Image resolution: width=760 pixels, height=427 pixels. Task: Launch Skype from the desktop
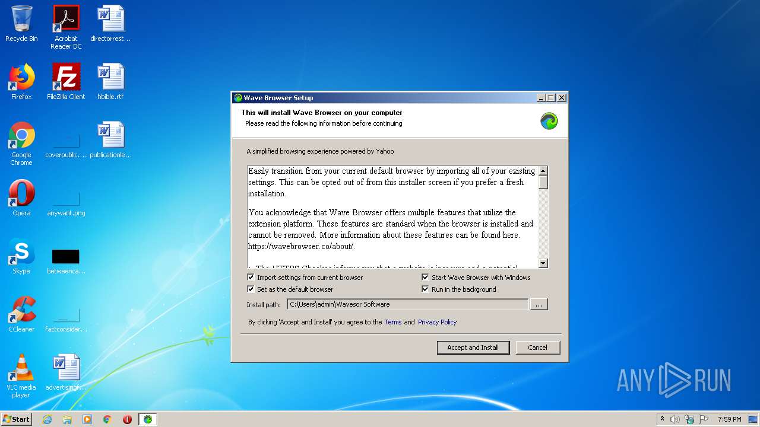click(x=21, y=256)
